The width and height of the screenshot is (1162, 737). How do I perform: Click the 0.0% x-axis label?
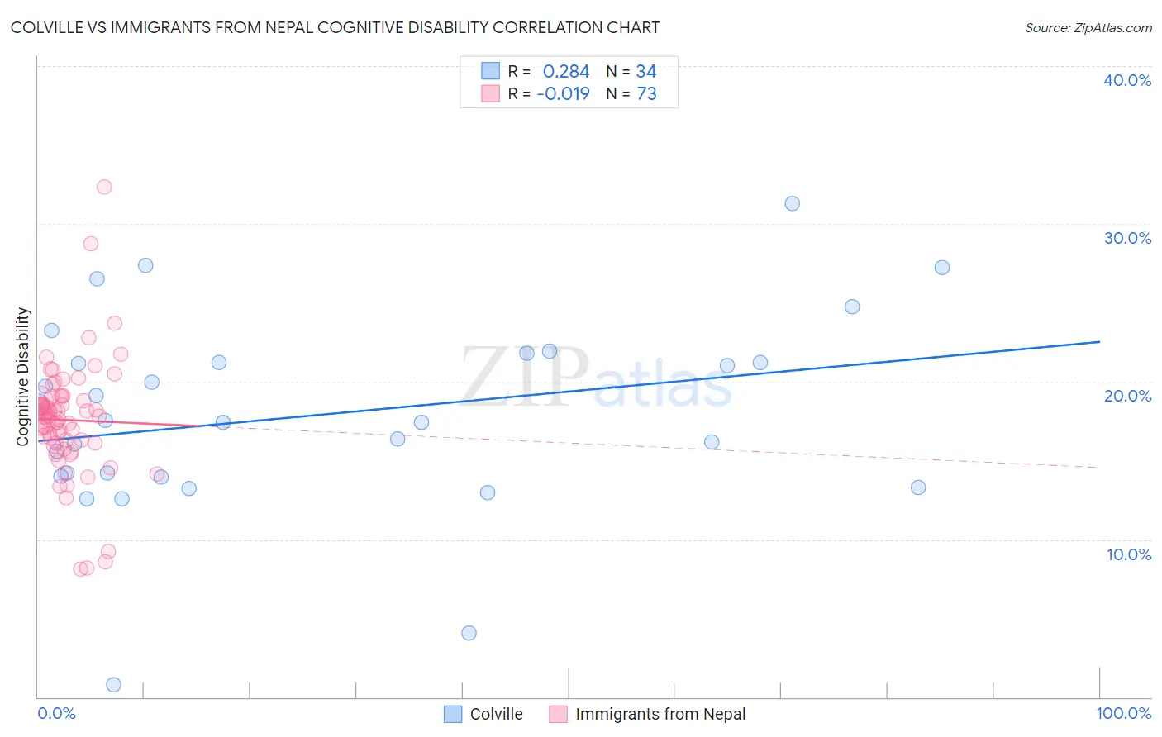click(56, 713)
